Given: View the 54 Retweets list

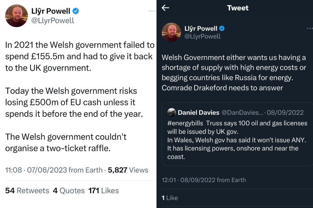Looking at the screenshot, I should tap(27, 191).
